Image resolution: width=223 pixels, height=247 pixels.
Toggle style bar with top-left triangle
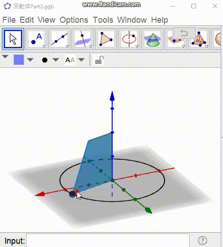pos(5,57)
